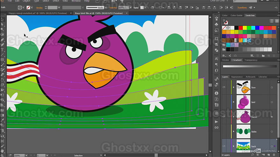Expand the bacon layer
The width and height of the screenshot is (280, 157).
(x=234, y=117)
